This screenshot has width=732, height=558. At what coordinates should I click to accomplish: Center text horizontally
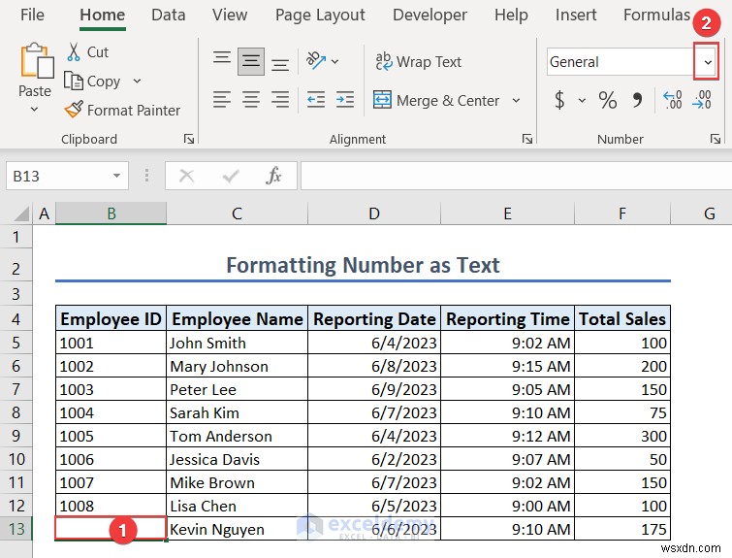click(x=251, y=100)
